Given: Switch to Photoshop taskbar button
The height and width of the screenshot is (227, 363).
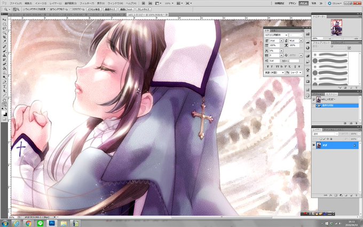Looking at the screenshot, I should point(52,223).
